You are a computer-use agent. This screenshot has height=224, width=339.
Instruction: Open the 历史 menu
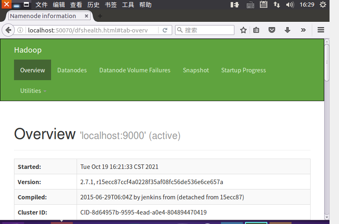(x=93, y=5)
